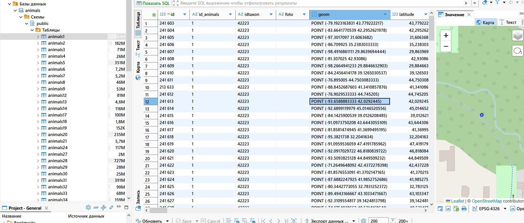Select the Project - General tab
This screenshot has height=223, width=524.
pos(25,208)
